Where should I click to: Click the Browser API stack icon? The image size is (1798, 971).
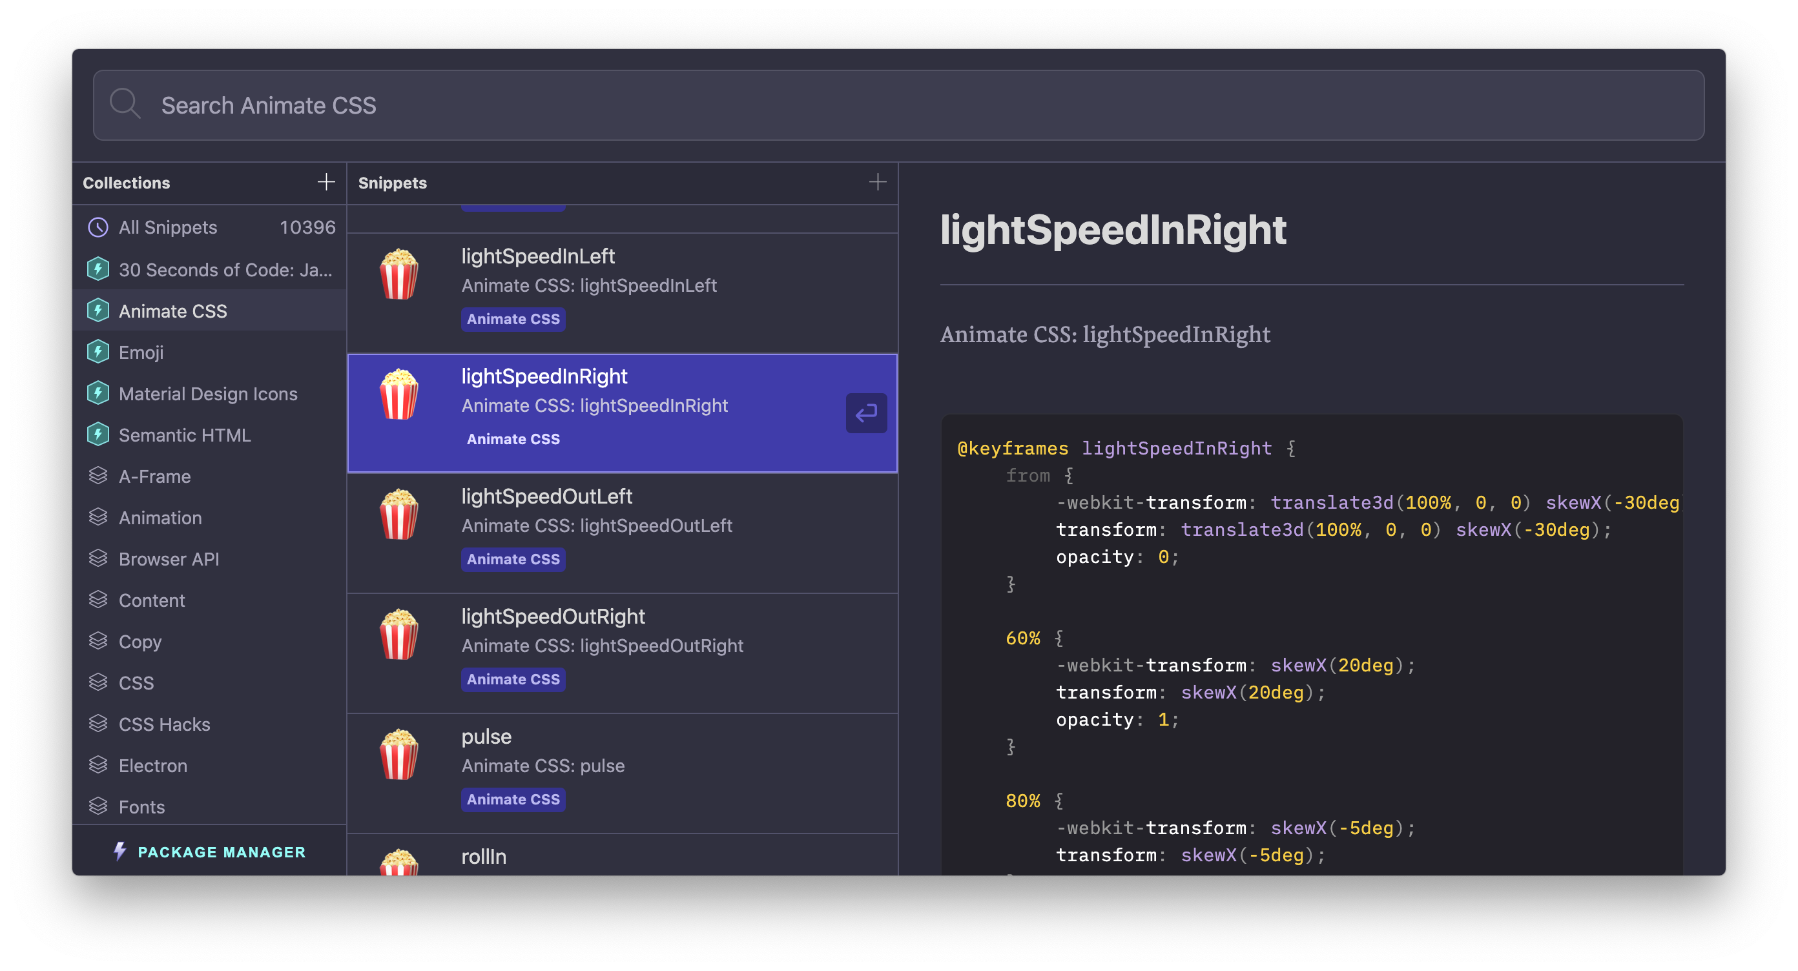tap(98, 558)
